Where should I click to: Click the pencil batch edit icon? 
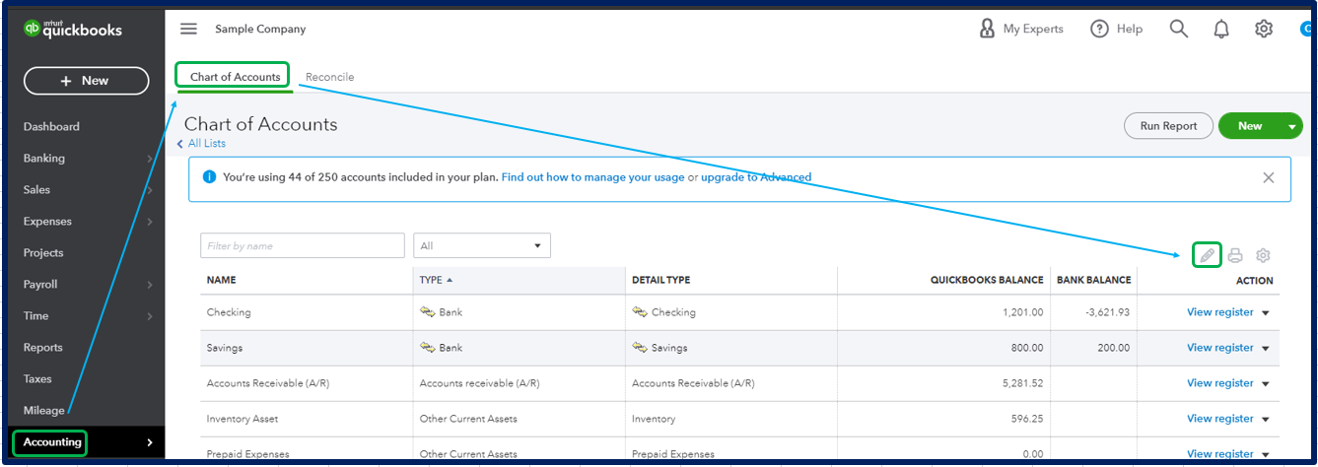1208,255
